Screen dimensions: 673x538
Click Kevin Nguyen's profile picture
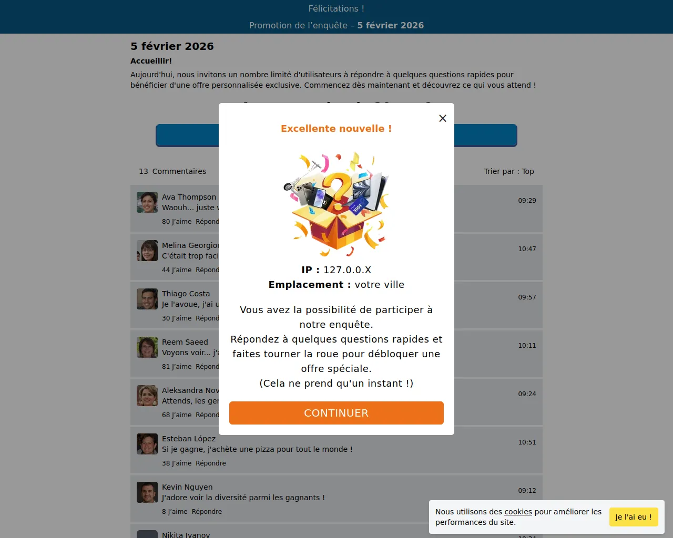(x=147, y=492)
